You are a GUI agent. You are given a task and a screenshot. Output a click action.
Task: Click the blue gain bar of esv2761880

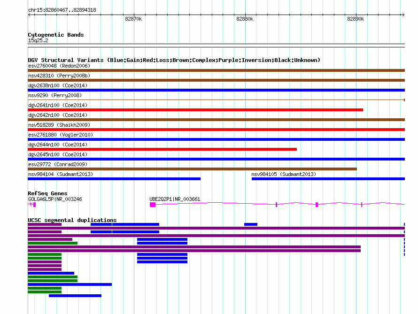pos(216,139)
